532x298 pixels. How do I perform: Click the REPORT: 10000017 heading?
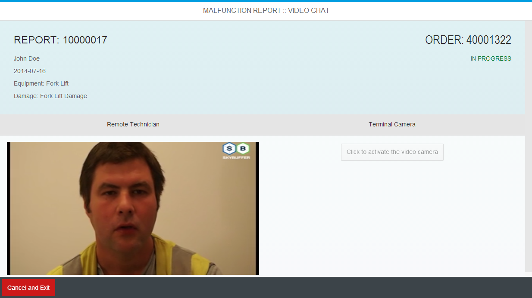(60, 40)
